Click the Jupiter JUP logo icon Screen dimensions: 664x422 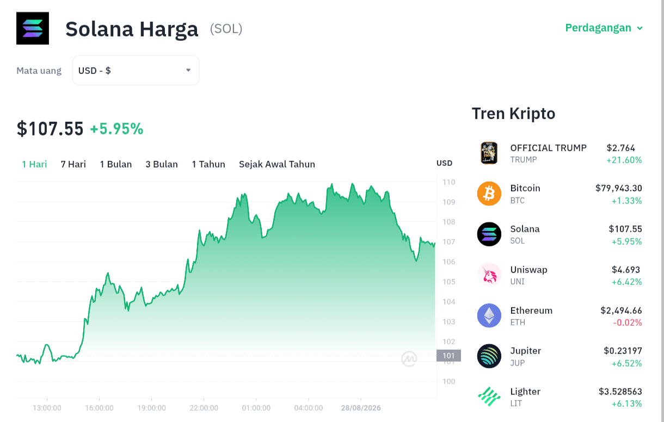[489, 356]
